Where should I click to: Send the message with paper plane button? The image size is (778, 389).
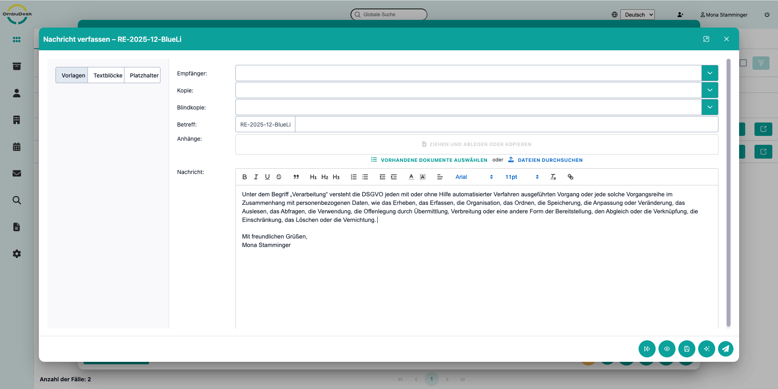point(726,349)
